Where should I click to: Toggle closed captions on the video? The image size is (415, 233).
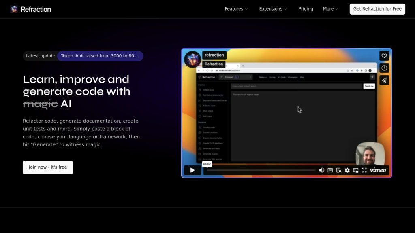330,170
